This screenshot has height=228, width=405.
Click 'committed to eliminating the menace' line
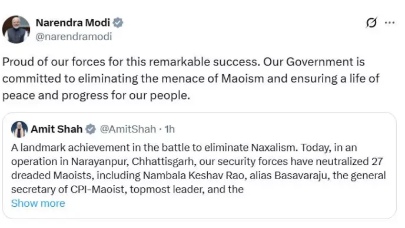(x=191, y=78)
